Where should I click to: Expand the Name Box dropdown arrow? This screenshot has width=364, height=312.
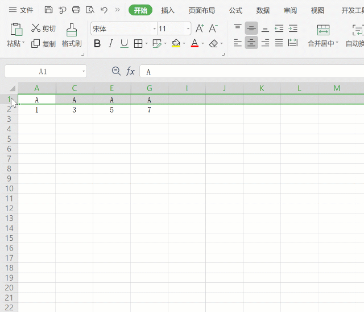point(84,71)
